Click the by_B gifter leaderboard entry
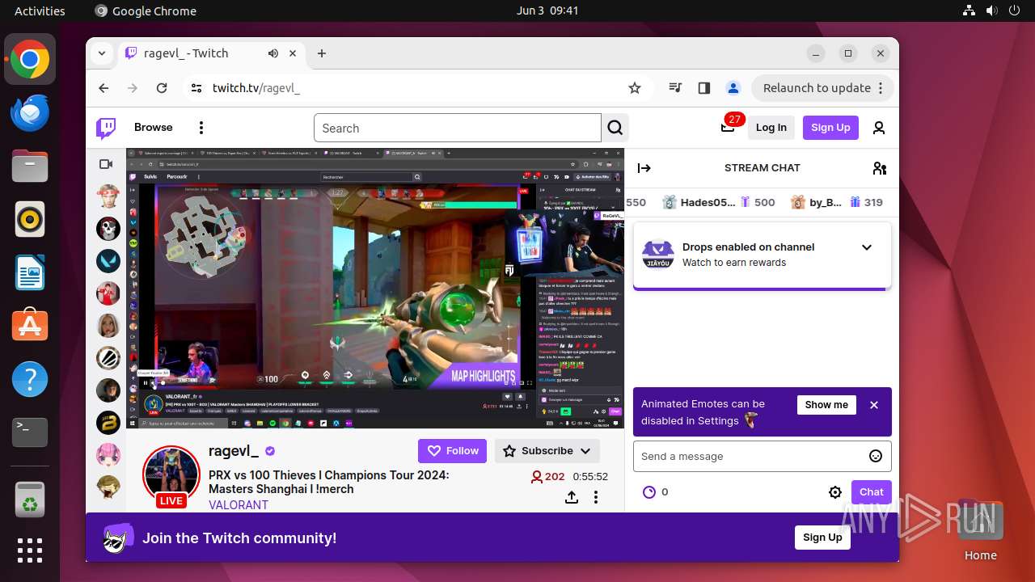 [x=837, y=202]
